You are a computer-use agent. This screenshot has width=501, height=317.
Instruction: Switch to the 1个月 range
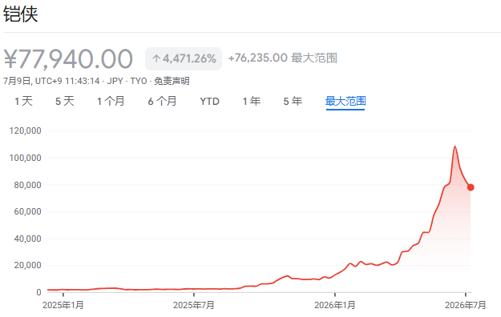(111, 101)
